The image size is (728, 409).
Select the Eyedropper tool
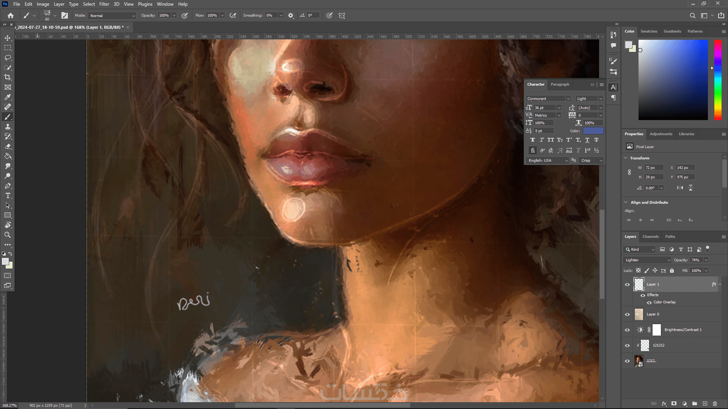[8, 97]
